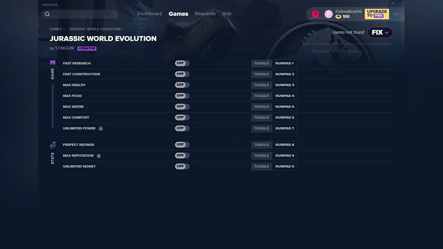Show info for Unlimited Power
This screenshot has height=249, width=443.
101,128
